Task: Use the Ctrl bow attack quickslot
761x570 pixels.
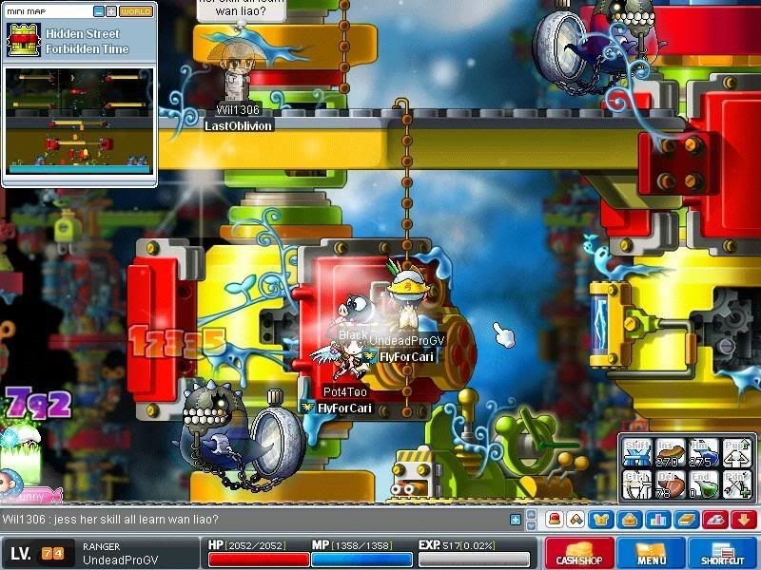Action: tap(636, 485)
